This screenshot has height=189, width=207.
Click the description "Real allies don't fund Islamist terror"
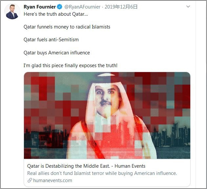tap(102, 173)
